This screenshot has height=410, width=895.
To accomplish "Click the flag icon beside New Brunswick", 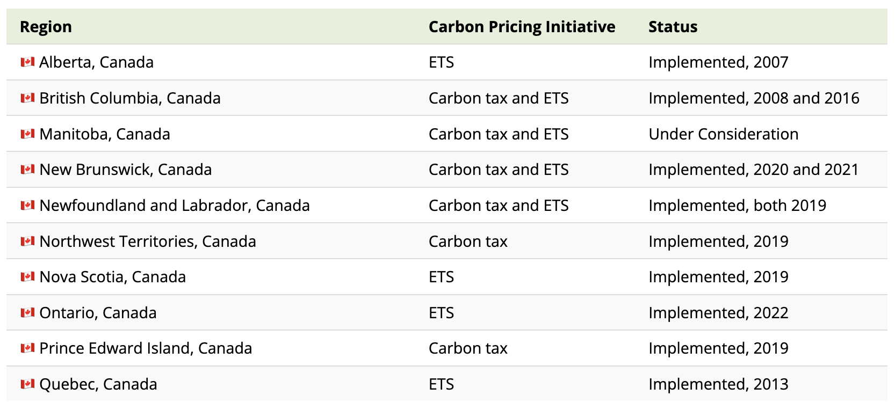I will tap(27, 170).
